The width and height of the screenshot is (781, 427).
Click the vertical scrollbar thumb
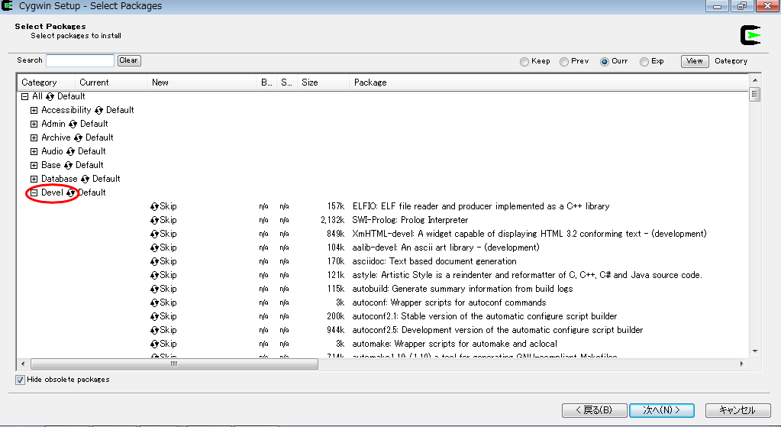(x=754, y=94)
